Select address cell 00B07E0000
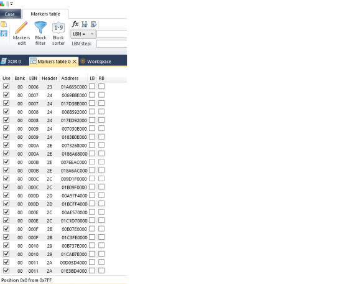Image resolution: width=342 pixels, height=284 pixels. (75, 229)
